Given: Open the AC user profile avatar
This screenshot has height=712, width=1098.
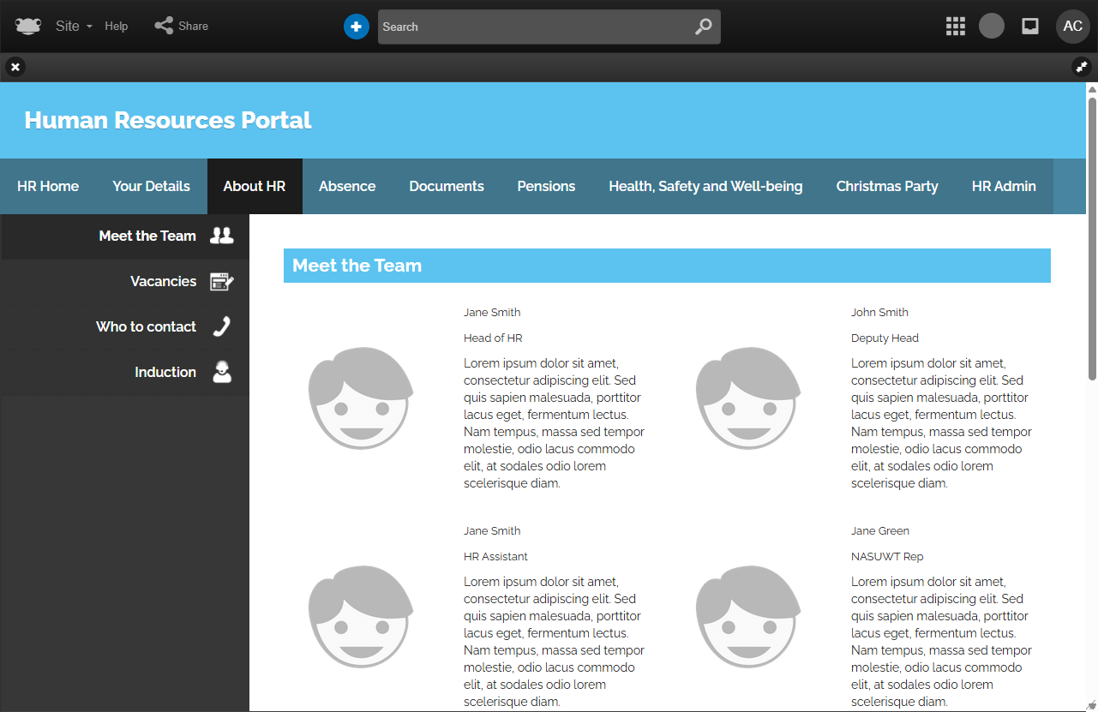Looking at the screenshot, I should pos(1072,26).
